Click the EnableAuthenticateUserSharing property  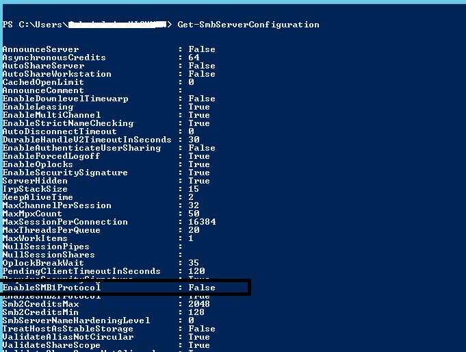coord(81,148)
